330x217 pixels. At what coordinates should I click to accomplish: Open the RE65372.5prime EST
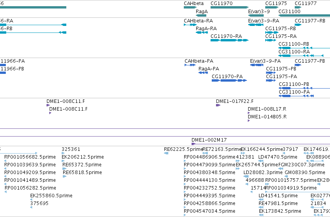(x=64, y=169)
